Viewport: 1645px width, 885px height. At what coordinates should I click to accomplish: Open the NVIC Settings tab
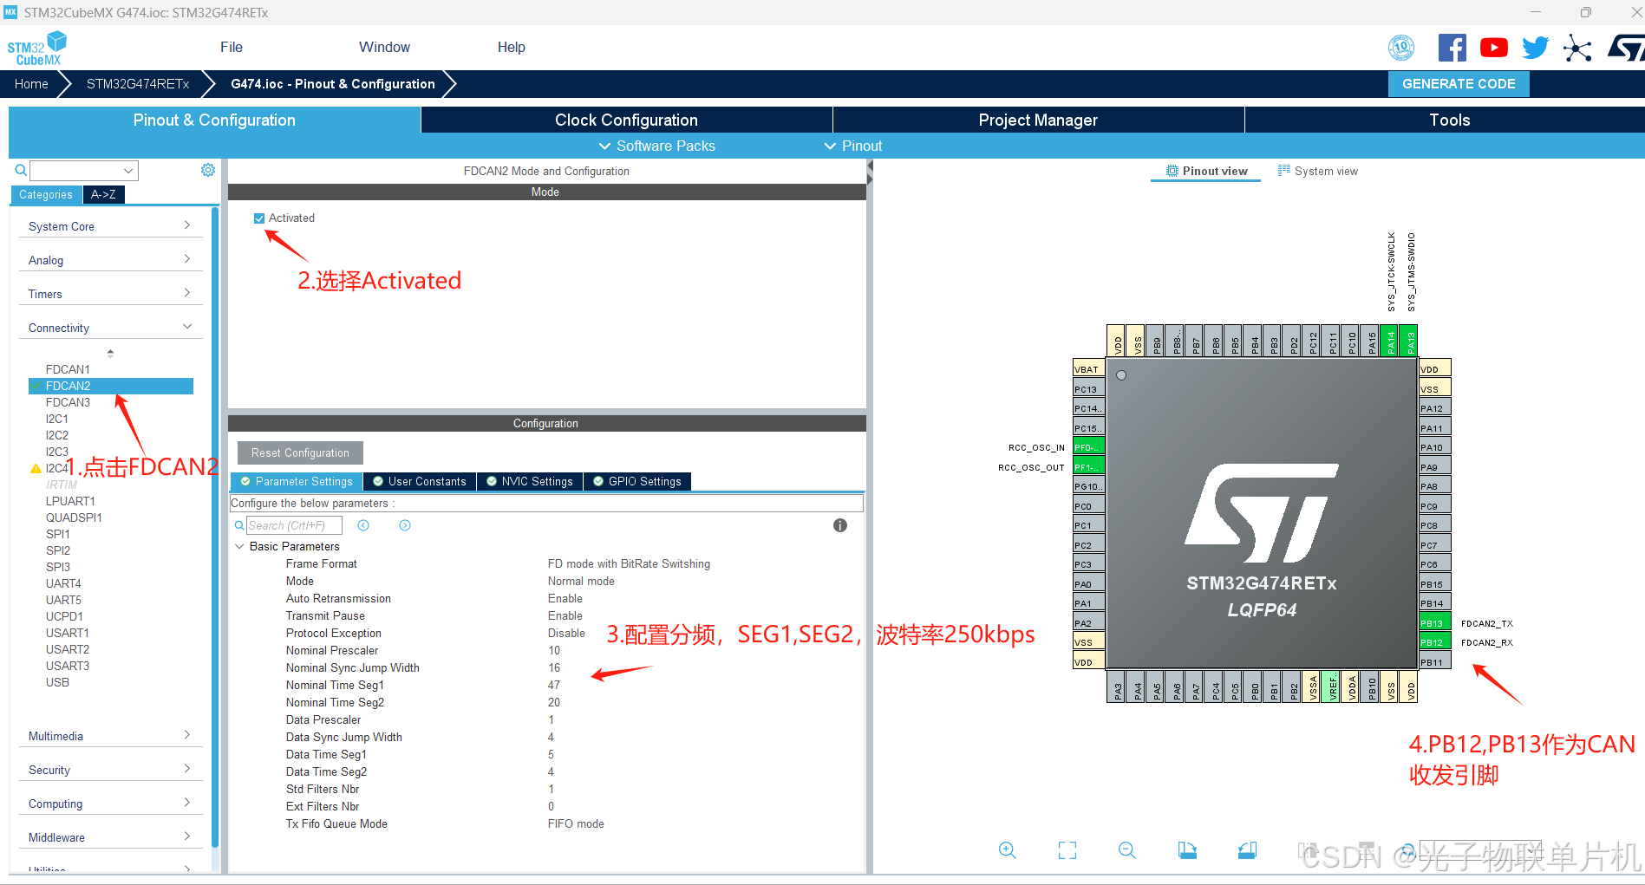pos(529,482)
